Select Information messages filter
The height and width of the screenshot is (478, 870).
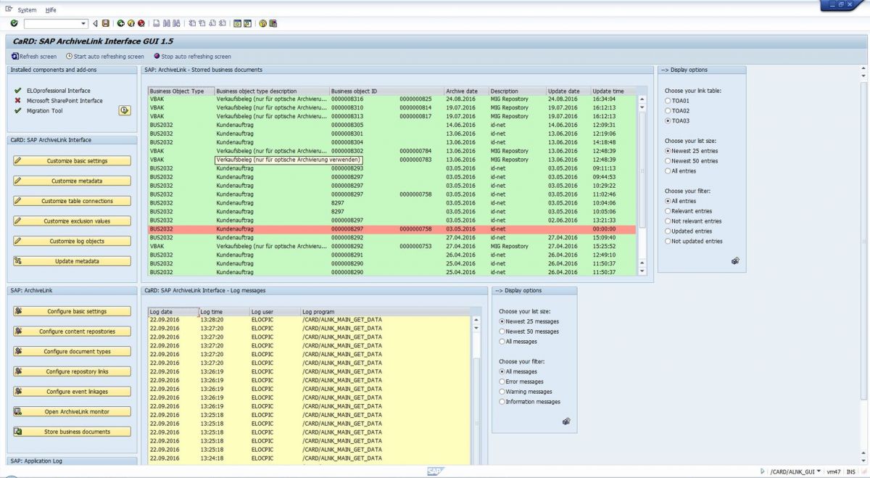pos(502,402)
